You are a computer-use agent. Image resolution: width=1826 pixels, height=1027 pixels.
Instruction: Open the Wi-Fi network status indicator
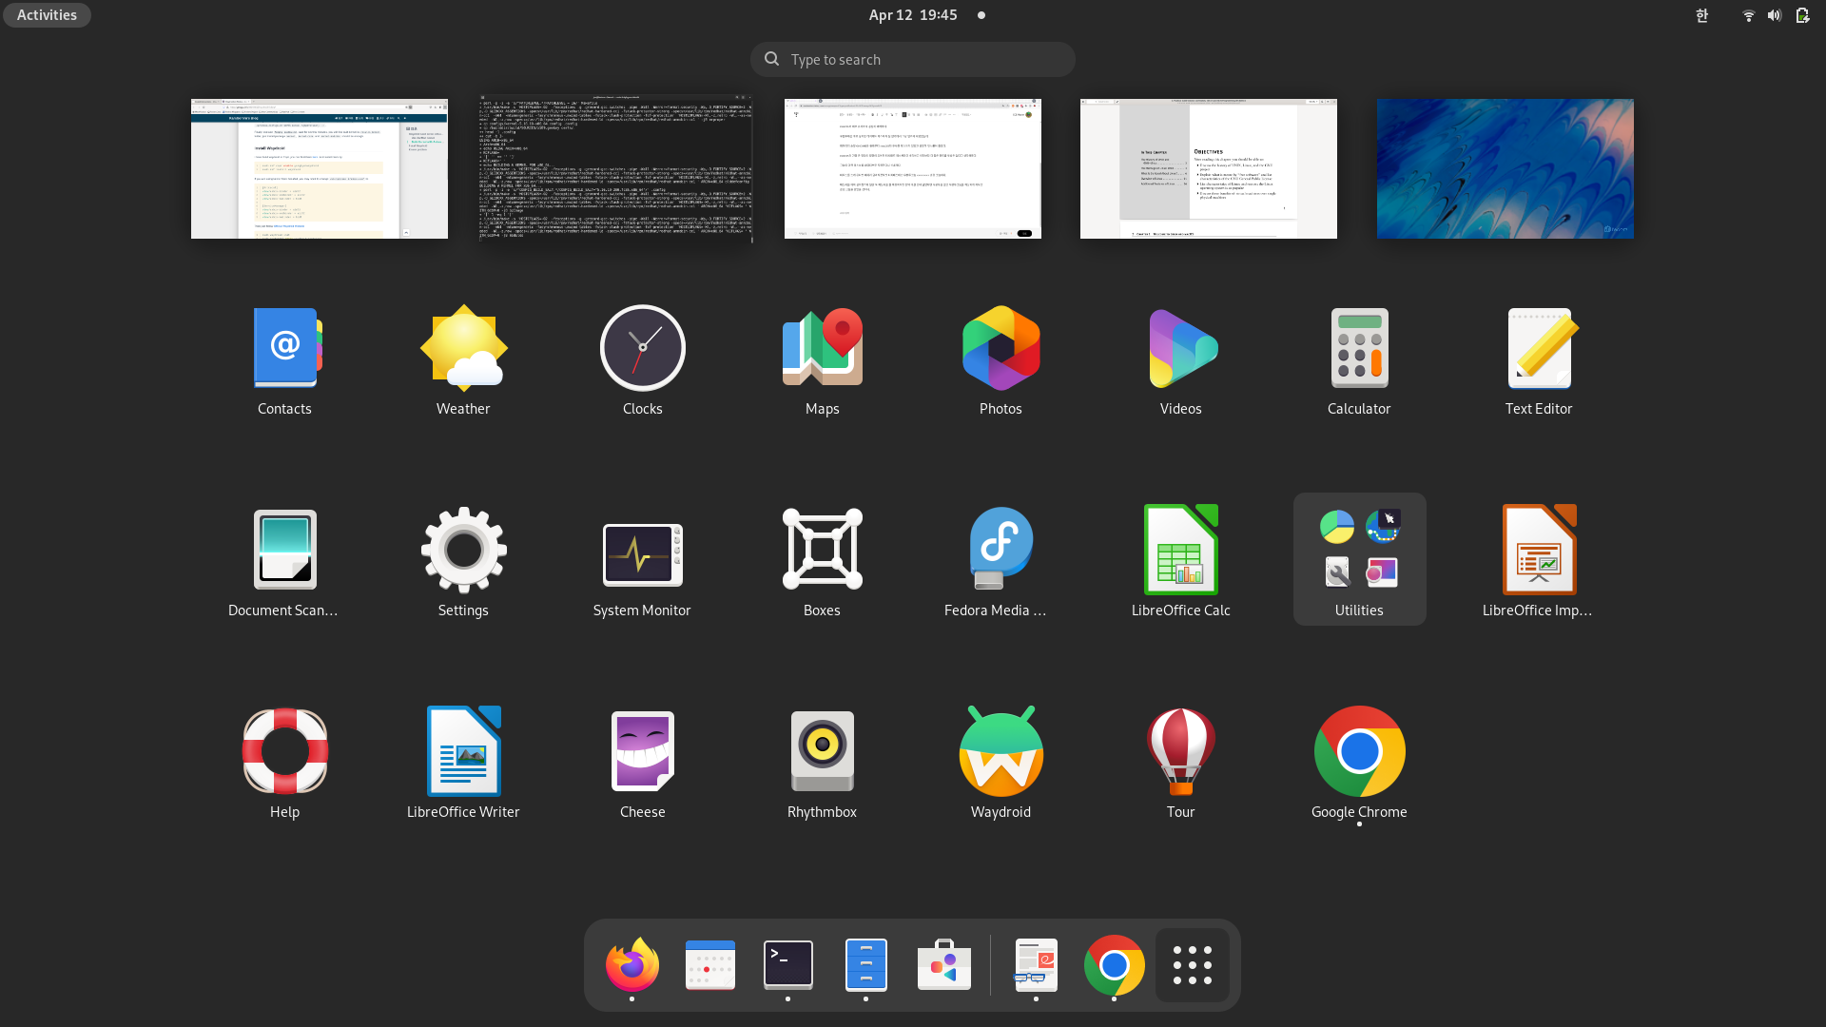[x=1748, y=15]
